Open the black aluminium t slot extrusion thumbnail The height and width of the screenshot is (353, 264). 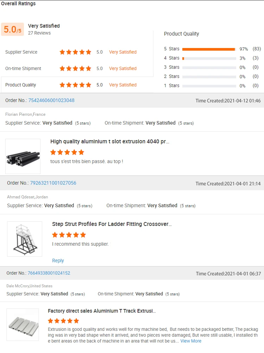(23, 156)
